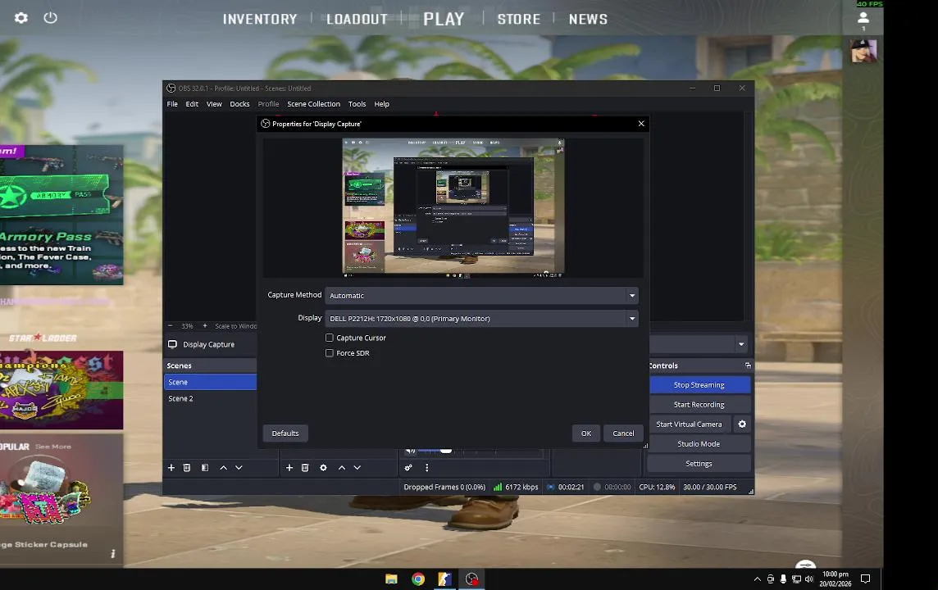Go to the game LOADOUT tab

tap(357, 19)
